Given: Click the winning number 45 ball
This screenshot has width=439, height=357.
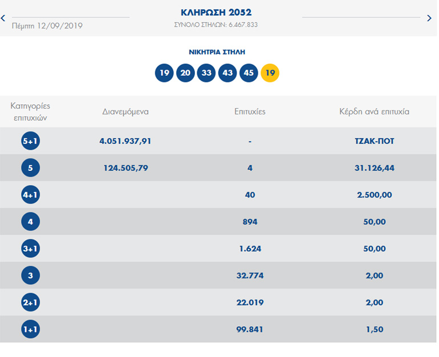Looking at the screenshot, I should coord(249,73).
